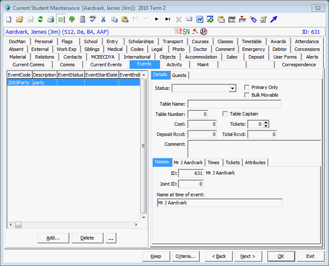
Task: Select the Medical tab
Action: [x=115, y=49]
